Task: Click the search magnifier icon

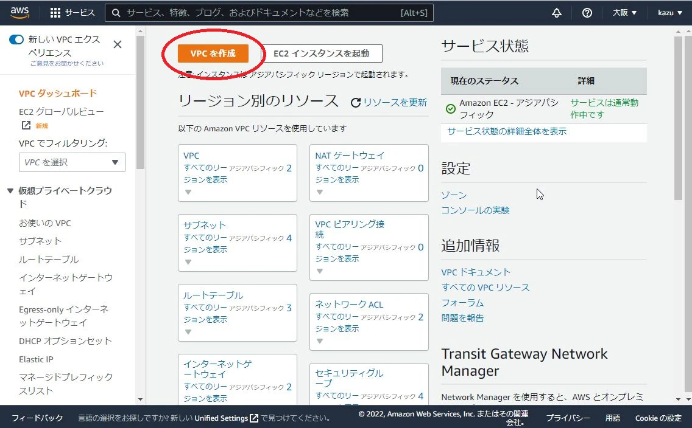Action: pos(116,13)
